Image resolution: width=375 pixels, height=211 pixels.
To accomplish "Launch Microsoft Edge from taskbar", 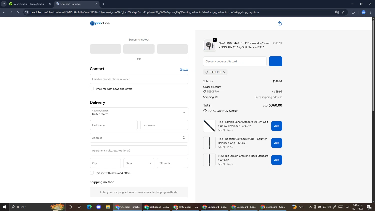I will point(89,207).
